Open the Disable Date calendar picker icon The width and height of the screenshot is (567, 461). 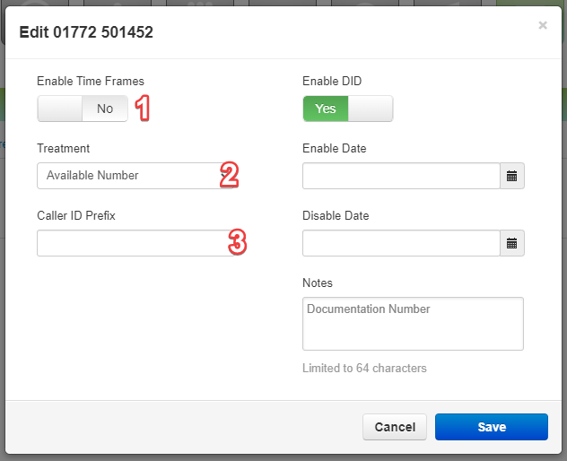pyautogui.click(x=511, y=243)
